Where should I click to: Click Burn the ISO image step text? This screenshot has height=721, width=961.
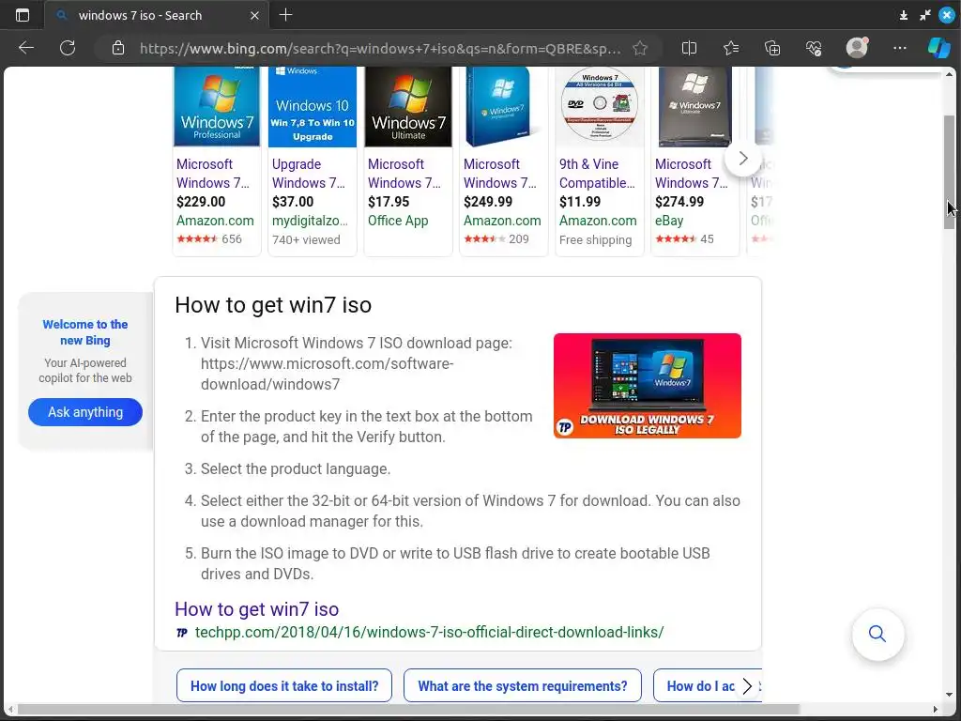pyautogui.click(x=455, y=563)
